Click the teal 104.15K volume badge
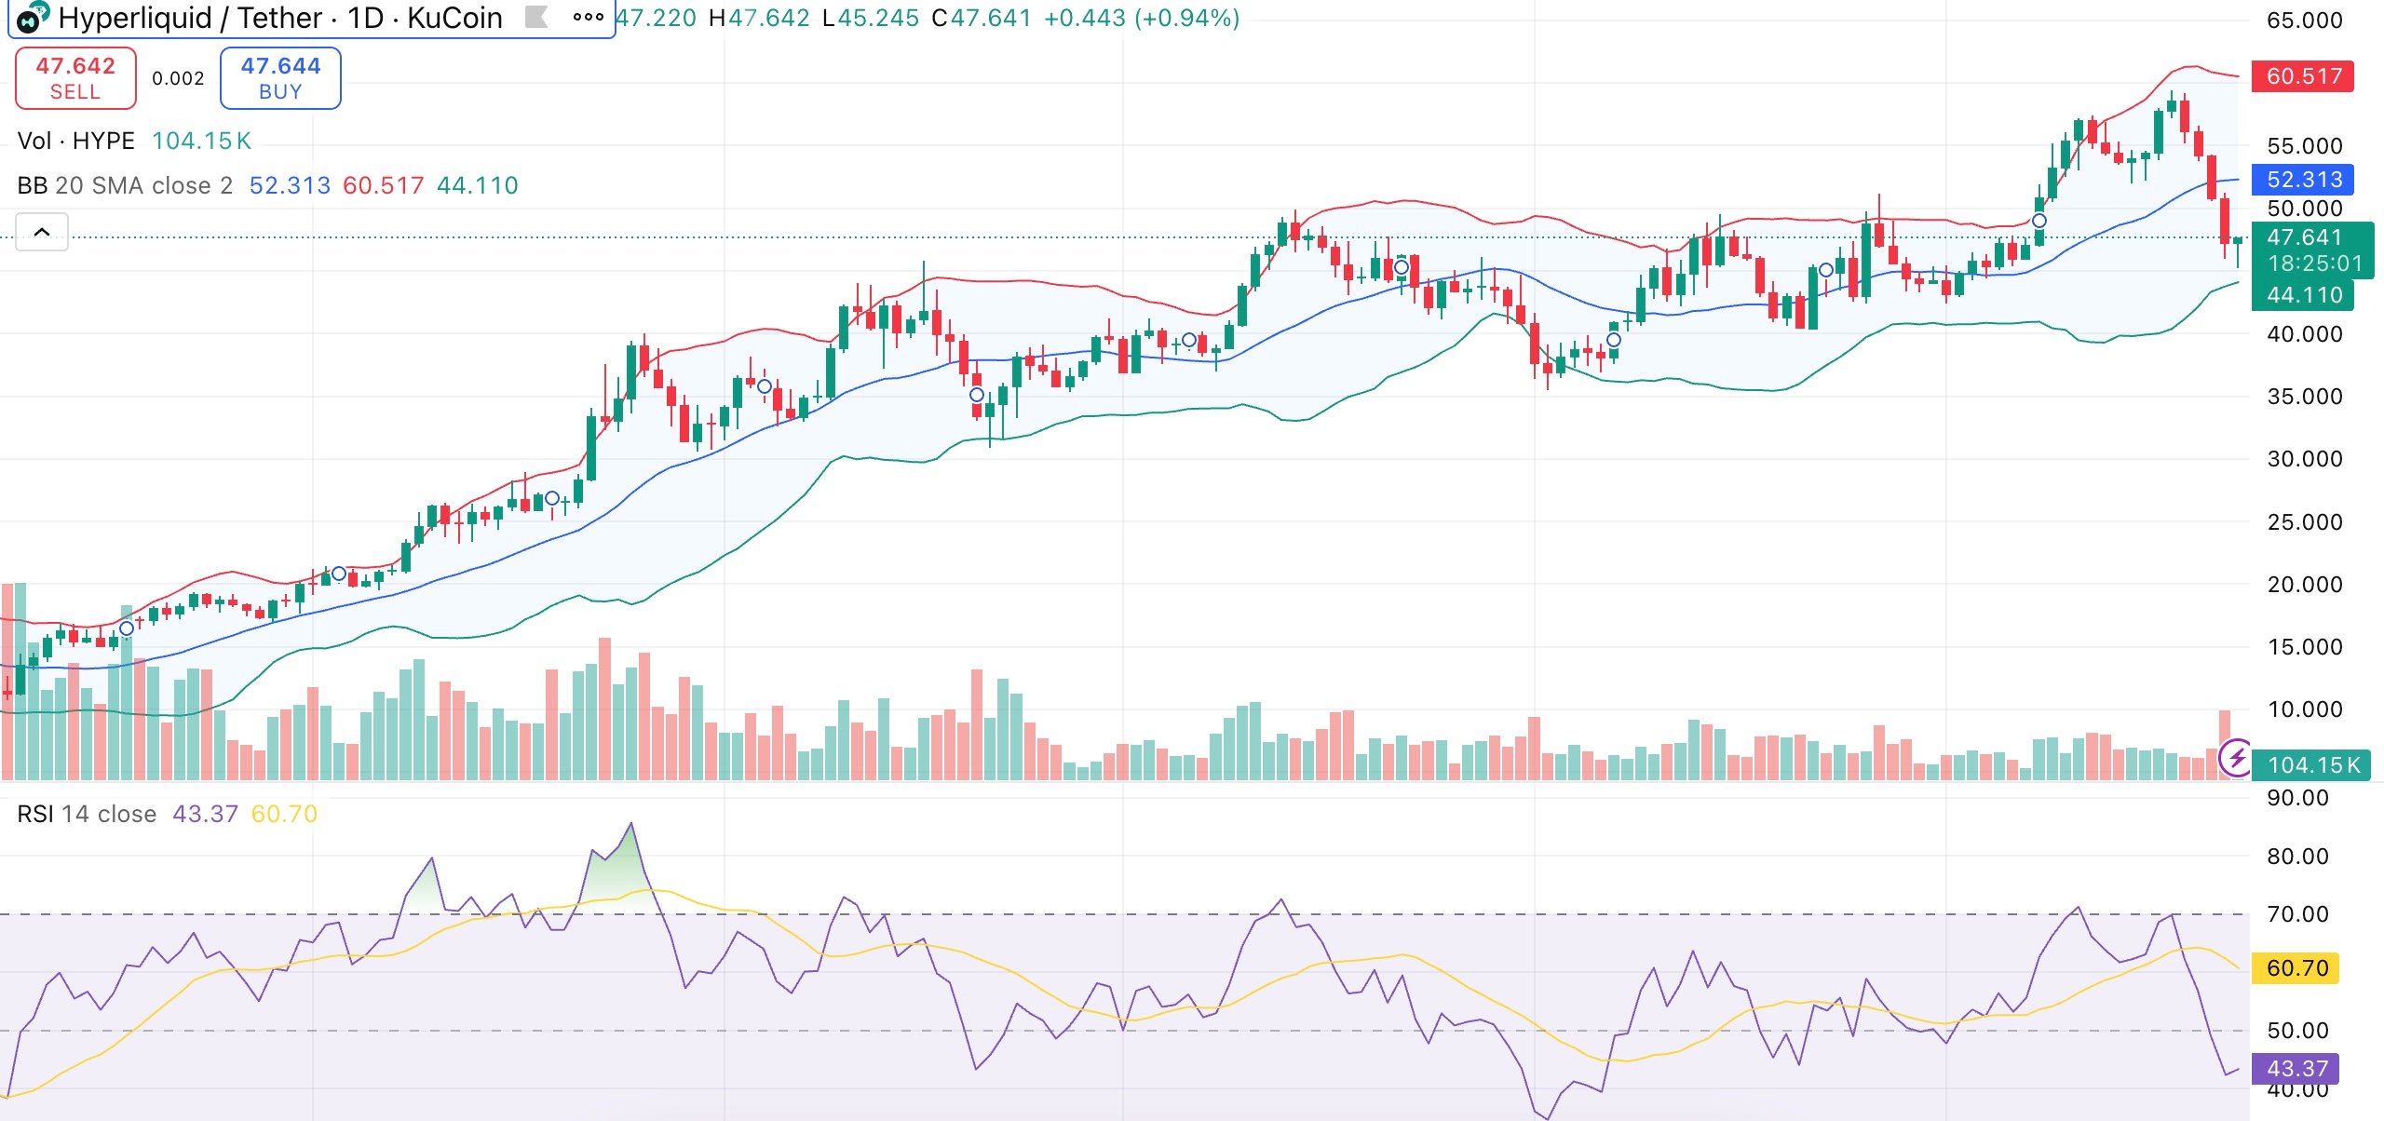The width and height of the screenshot is (2384, 1121). point(2312,765)
